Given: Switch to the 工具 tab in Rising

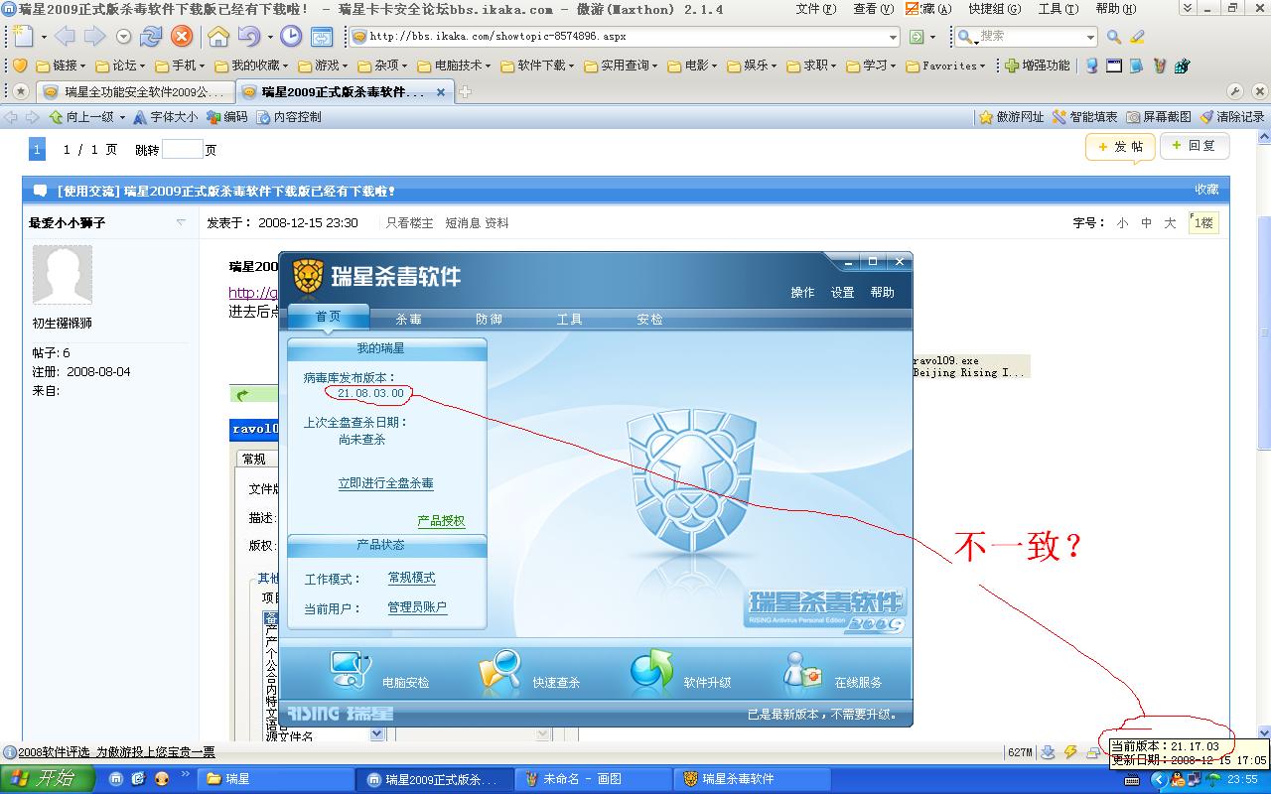Looking at the screenshot, I should click(x=569, y=319).
